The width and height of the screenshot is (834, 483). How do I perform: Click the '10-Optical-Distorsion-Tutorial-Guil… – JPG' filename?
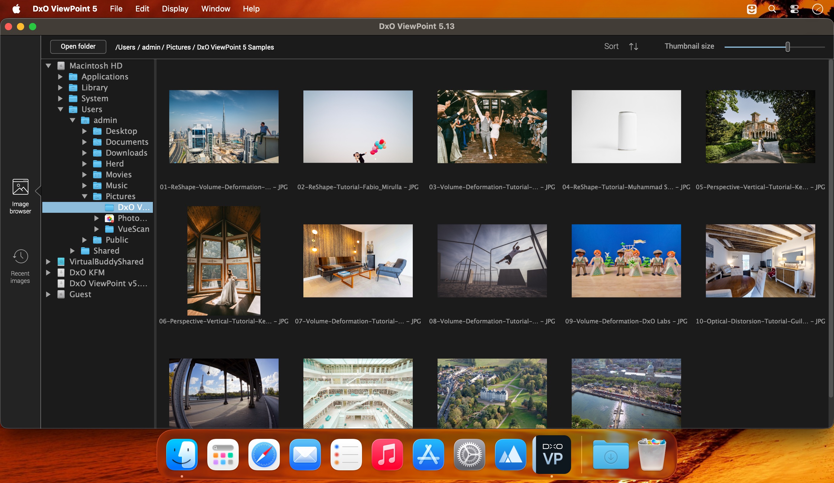[x=760, y=321]
